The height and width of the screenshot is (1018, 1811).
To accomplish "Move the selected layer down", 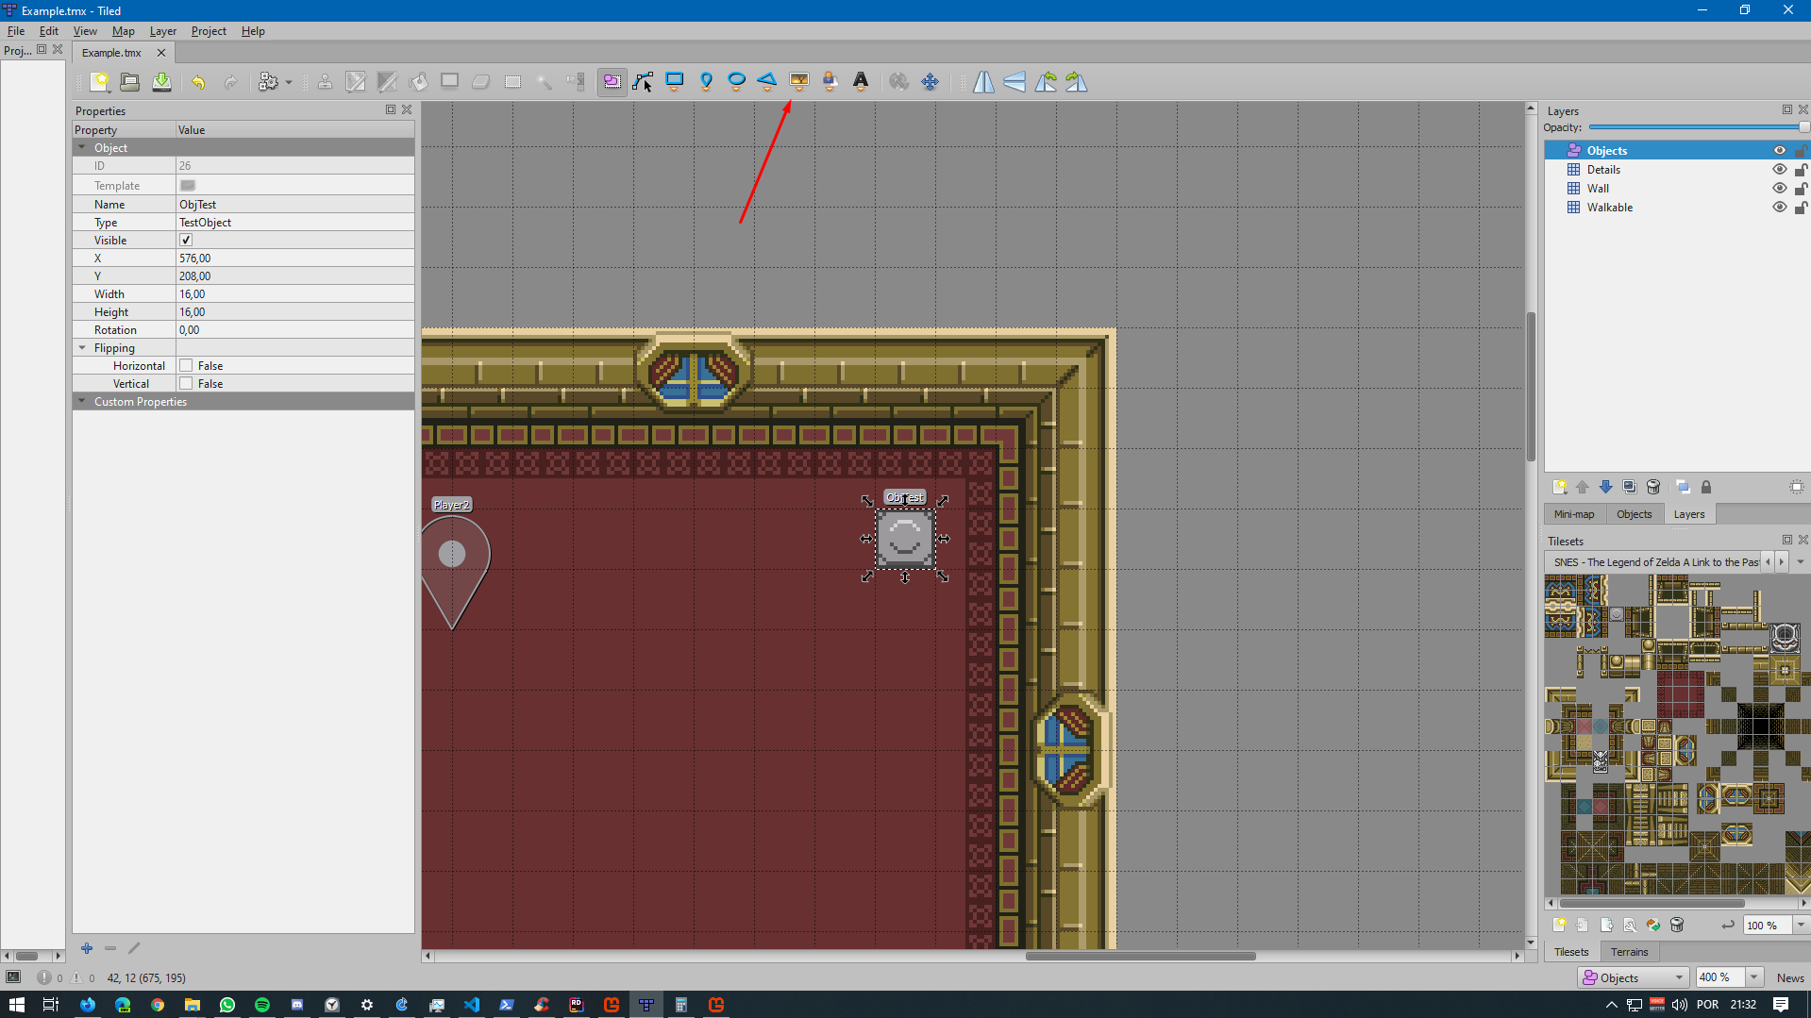I will 1605,487.
